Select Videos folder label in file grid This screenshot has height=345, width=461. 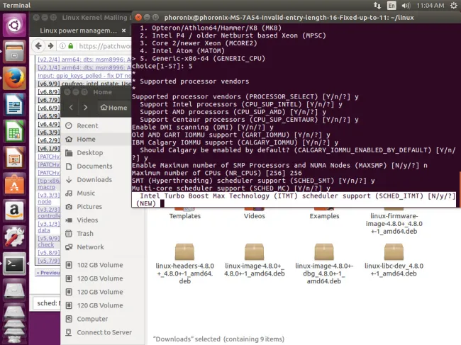click(x=255, y=216)
